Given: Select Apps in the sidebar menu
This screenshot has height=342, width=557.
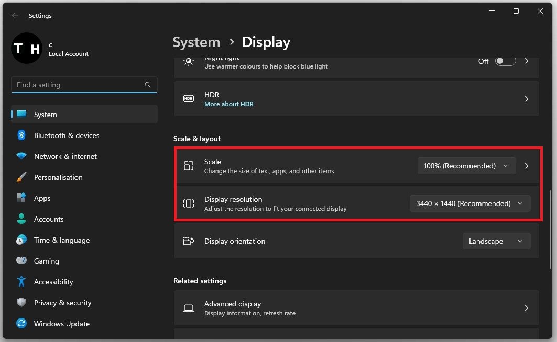Looking at the screenshot, I should point(42,198).
